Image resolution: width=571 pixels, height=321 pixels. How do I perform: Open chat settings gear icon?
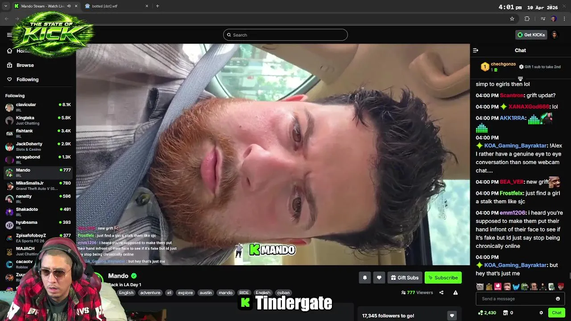[x=541, y=313]
